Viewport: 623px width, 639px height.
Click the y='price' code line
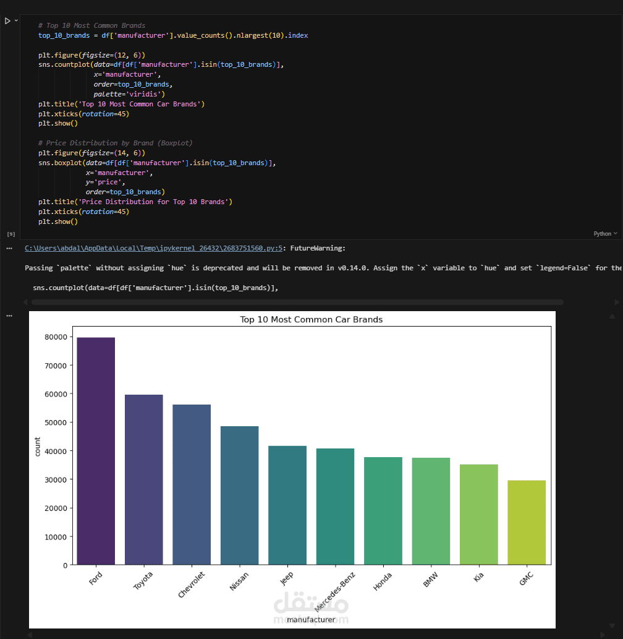tap(106, 182)
